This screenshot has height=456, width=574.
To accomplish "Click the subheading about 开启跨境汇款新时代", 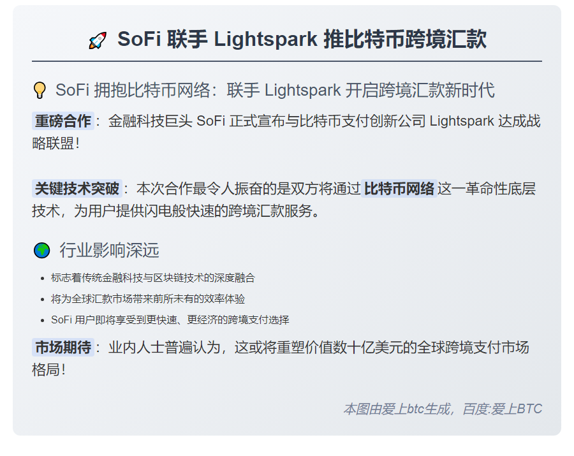I will tap(275, 91).
